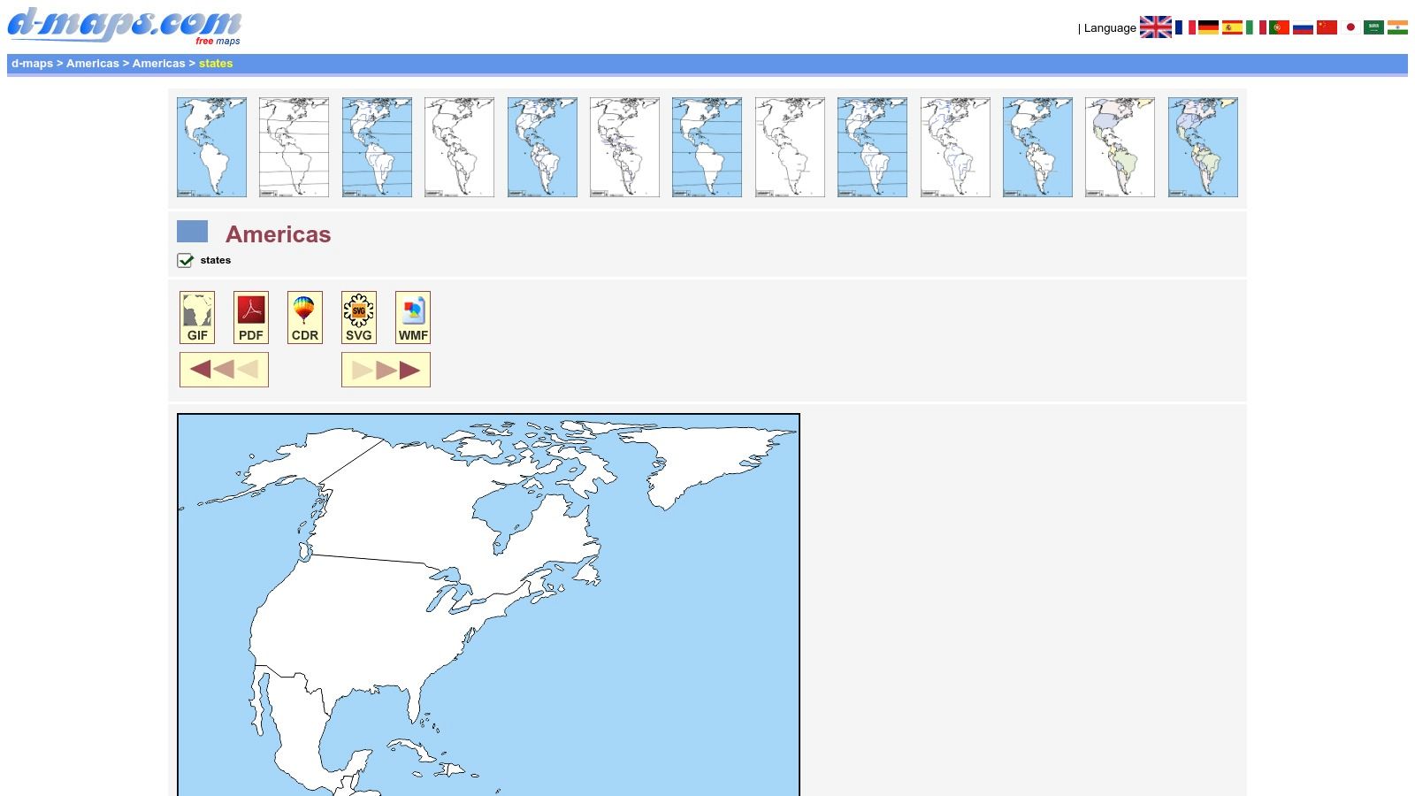Image resolution: width=1415 pixels, height=796 pixels.
Task: Download the SVG version of the map
Action: [x=359, y=317]
